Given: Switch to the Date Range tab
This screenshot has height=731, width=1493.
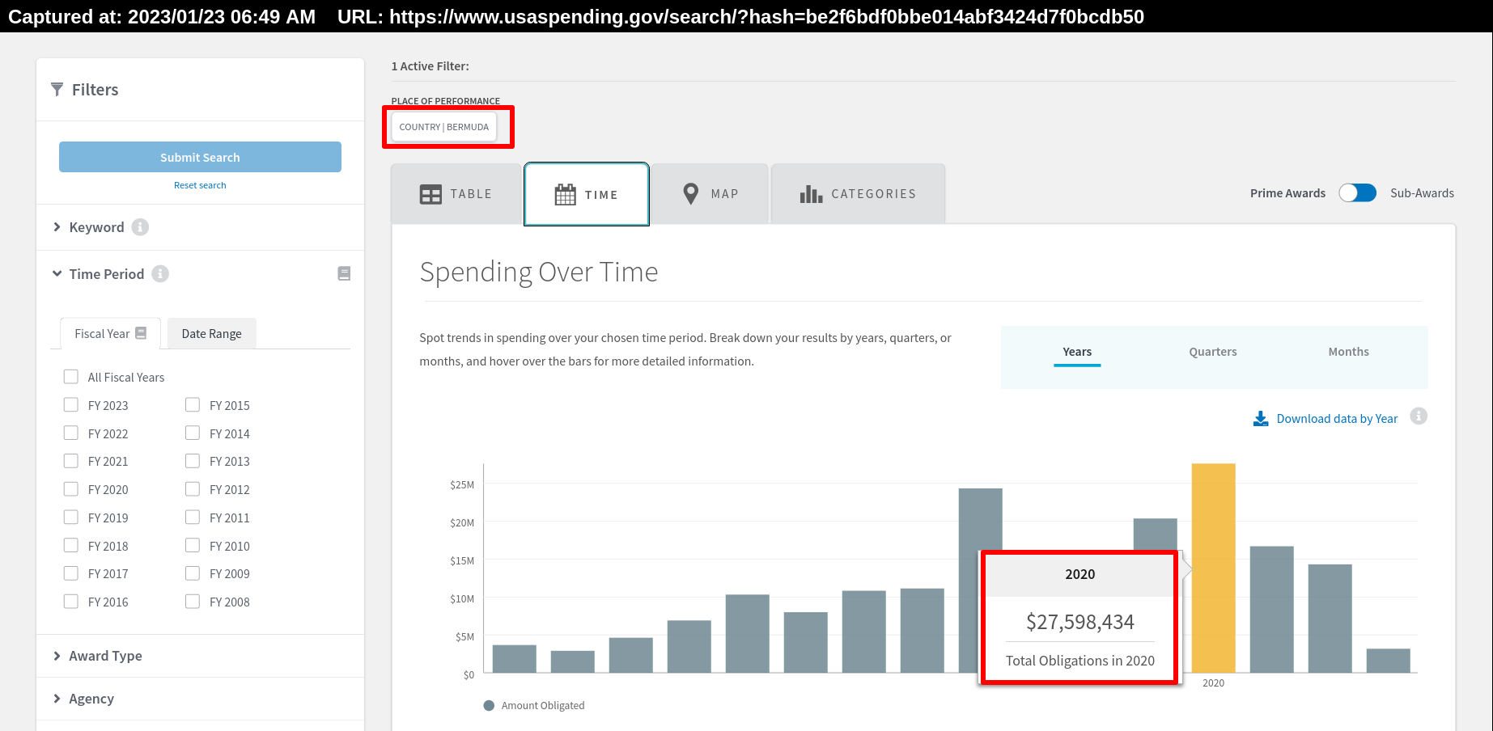Looking at the screenshot, I should pyautogui.click(x=212, y=333).
